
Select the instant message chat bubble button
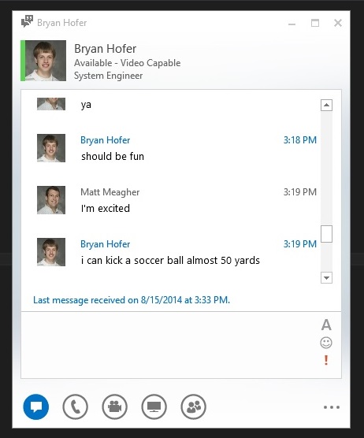tap(35, 406)
